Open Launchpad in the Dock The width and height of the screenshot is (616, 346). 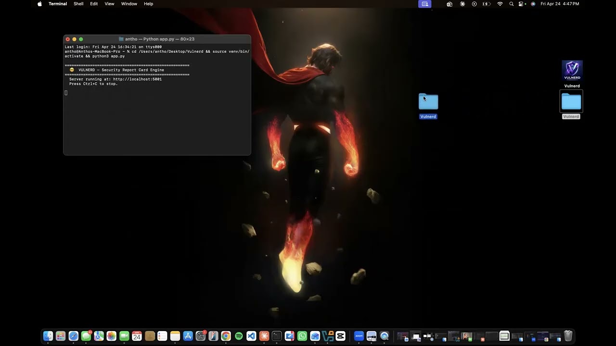click(61, 336)
